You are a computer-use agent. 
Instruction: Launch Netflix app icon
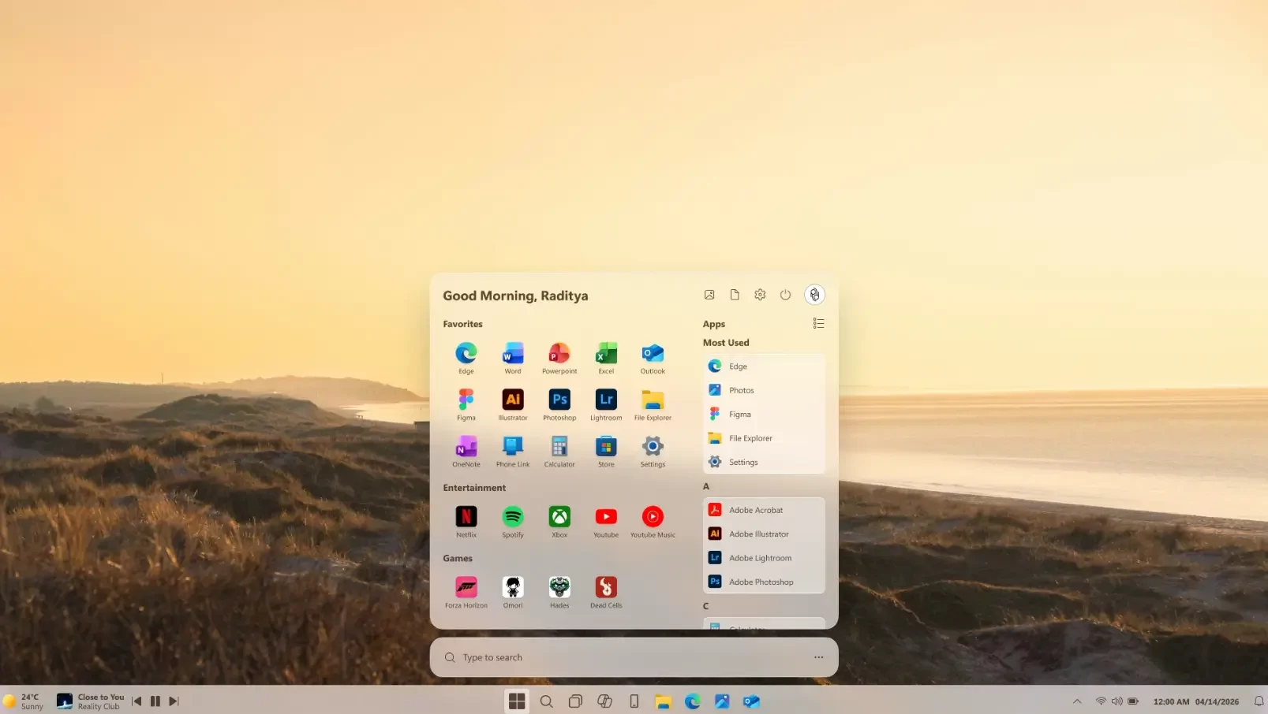(x=466, y=517)
